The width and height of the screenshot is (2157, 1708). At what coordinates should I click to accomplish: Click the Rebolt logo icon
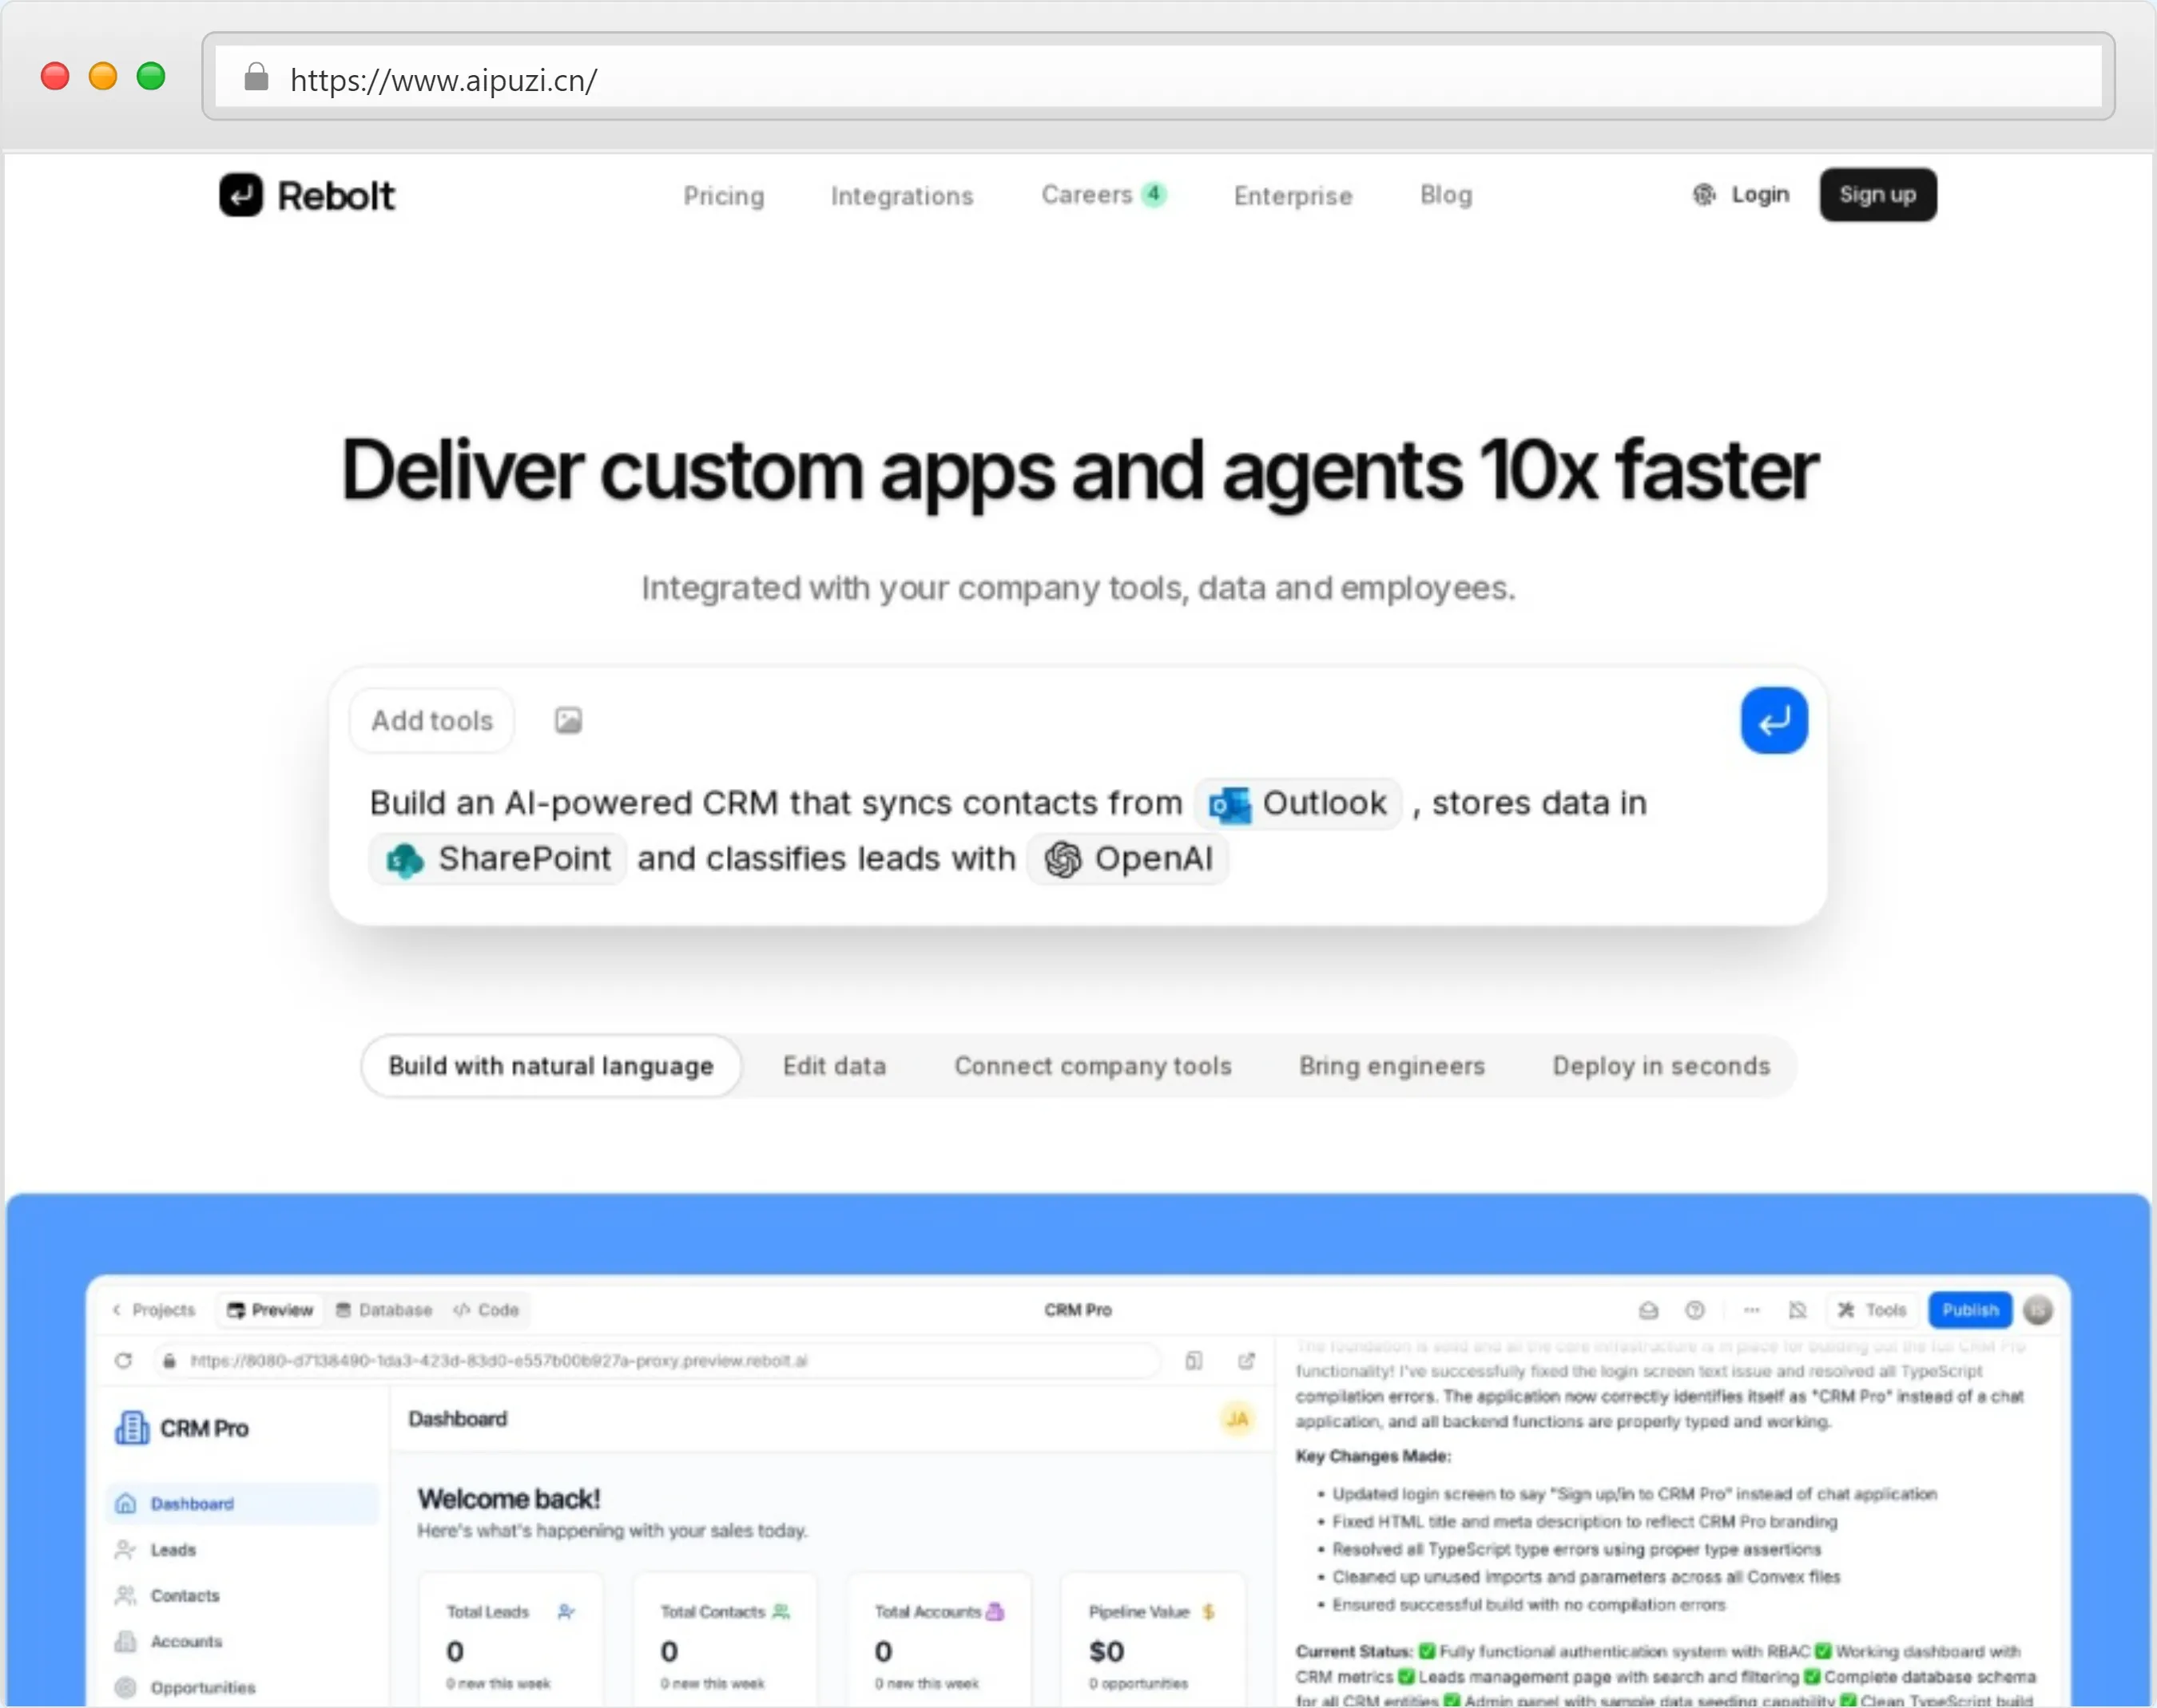240,195
